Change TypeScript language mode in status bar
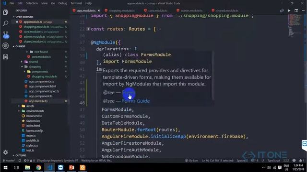 274,161
